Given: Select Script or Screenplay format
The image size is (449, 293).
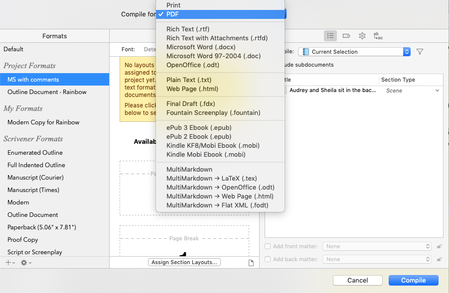Looking at the screenshot, I should click(x=54, y=252).
